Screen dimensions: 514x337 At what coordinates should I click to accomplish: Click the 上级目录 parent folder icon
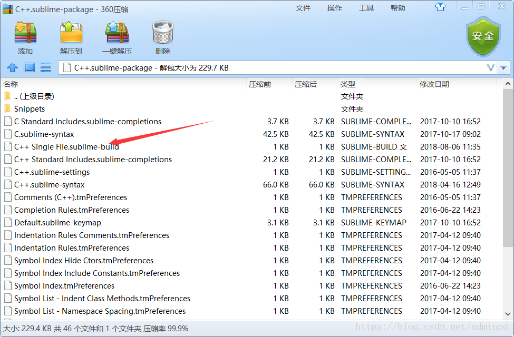coord(8,96)
